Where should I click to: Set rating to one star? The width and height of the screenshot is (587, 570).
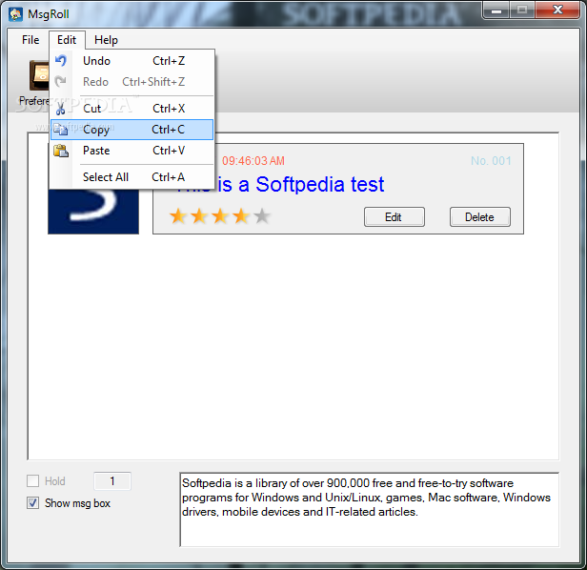click(x=178, y=216)
